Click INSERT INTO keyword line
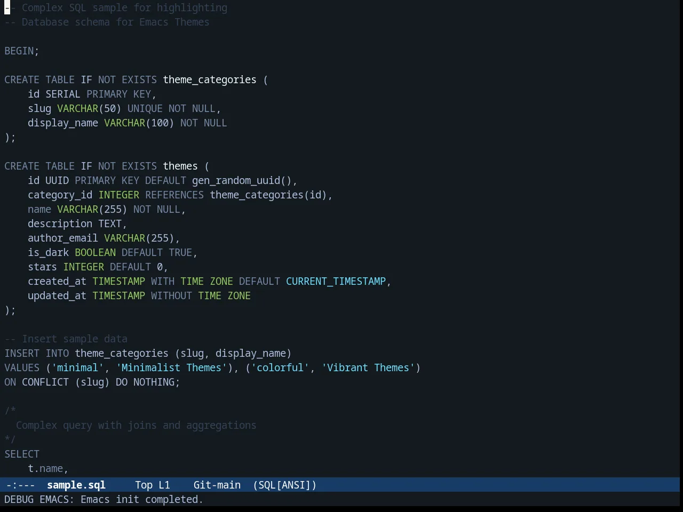The width and height of the screenshot is (683, 512). pyautogui.click(x=148, y=353)
